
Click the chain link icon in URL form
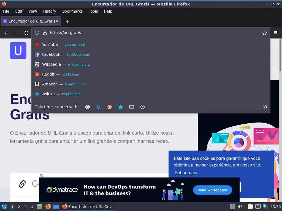pyautogui.click(x=22, y=184)
